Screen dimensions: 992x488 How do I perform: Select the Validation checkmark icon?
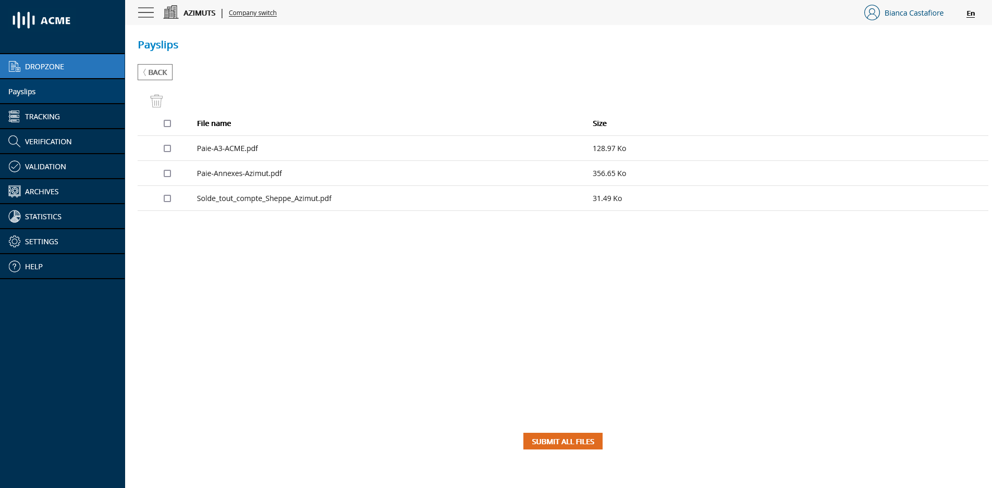(x=14, y=166)
